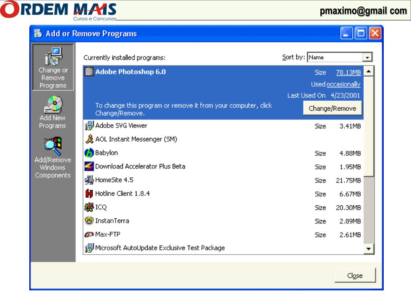Image resolution: width=411 pixels, height=308 pixels.
Task: Click the Close button
Action: pyautogui.click(x=355, y=276)
